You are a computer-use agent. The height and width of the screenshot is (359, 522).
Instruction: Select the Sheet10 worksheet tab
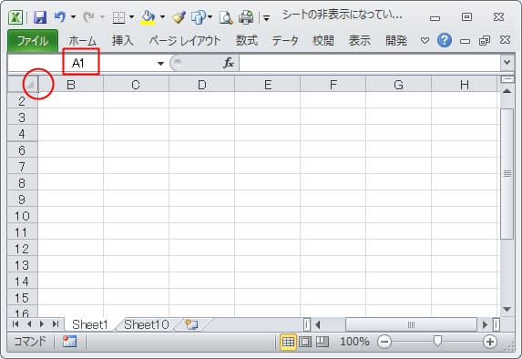coord(146,324)
